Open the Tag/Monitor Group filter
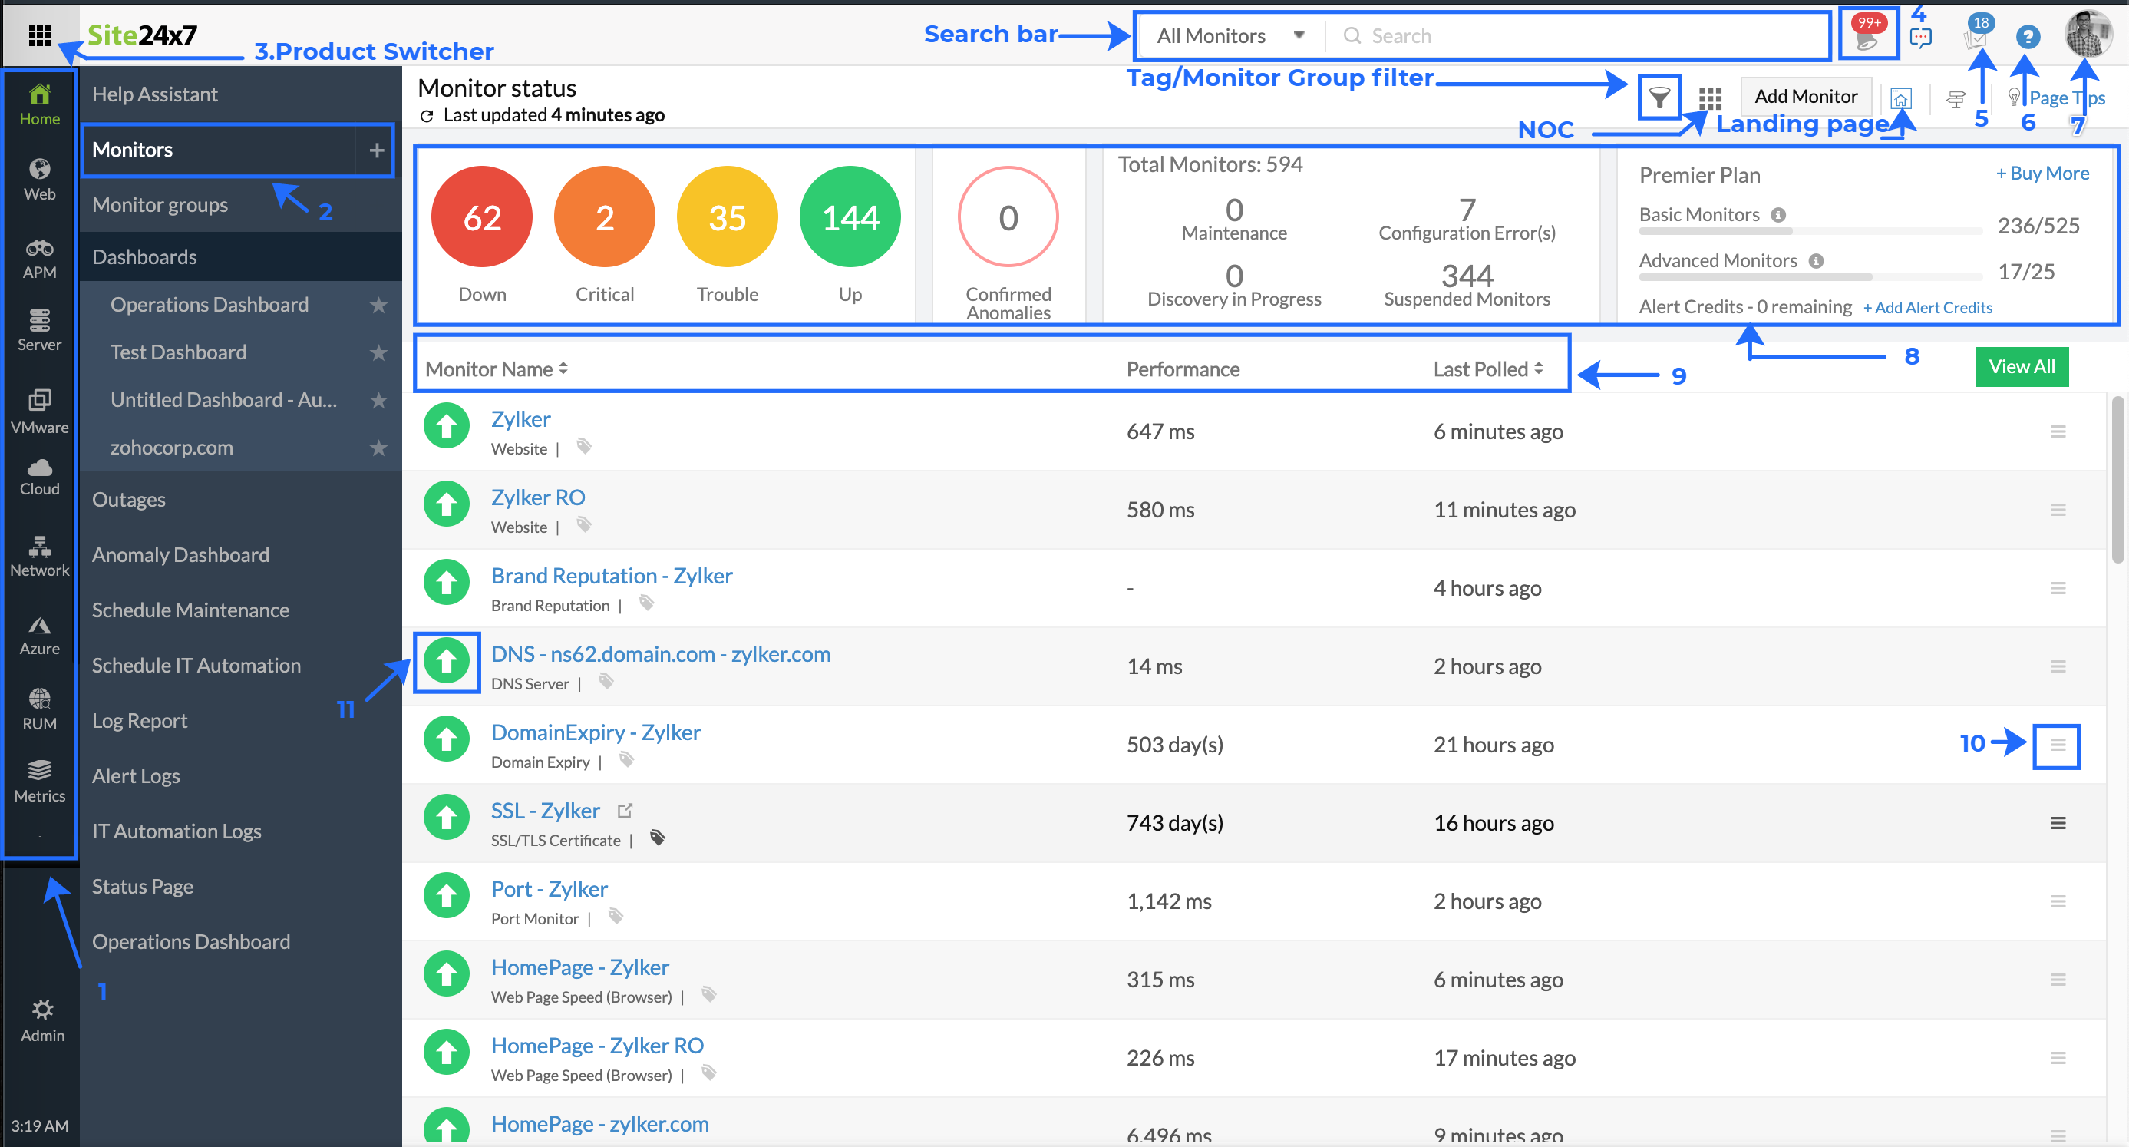 pyautogui.click(x=1659, y=97)
